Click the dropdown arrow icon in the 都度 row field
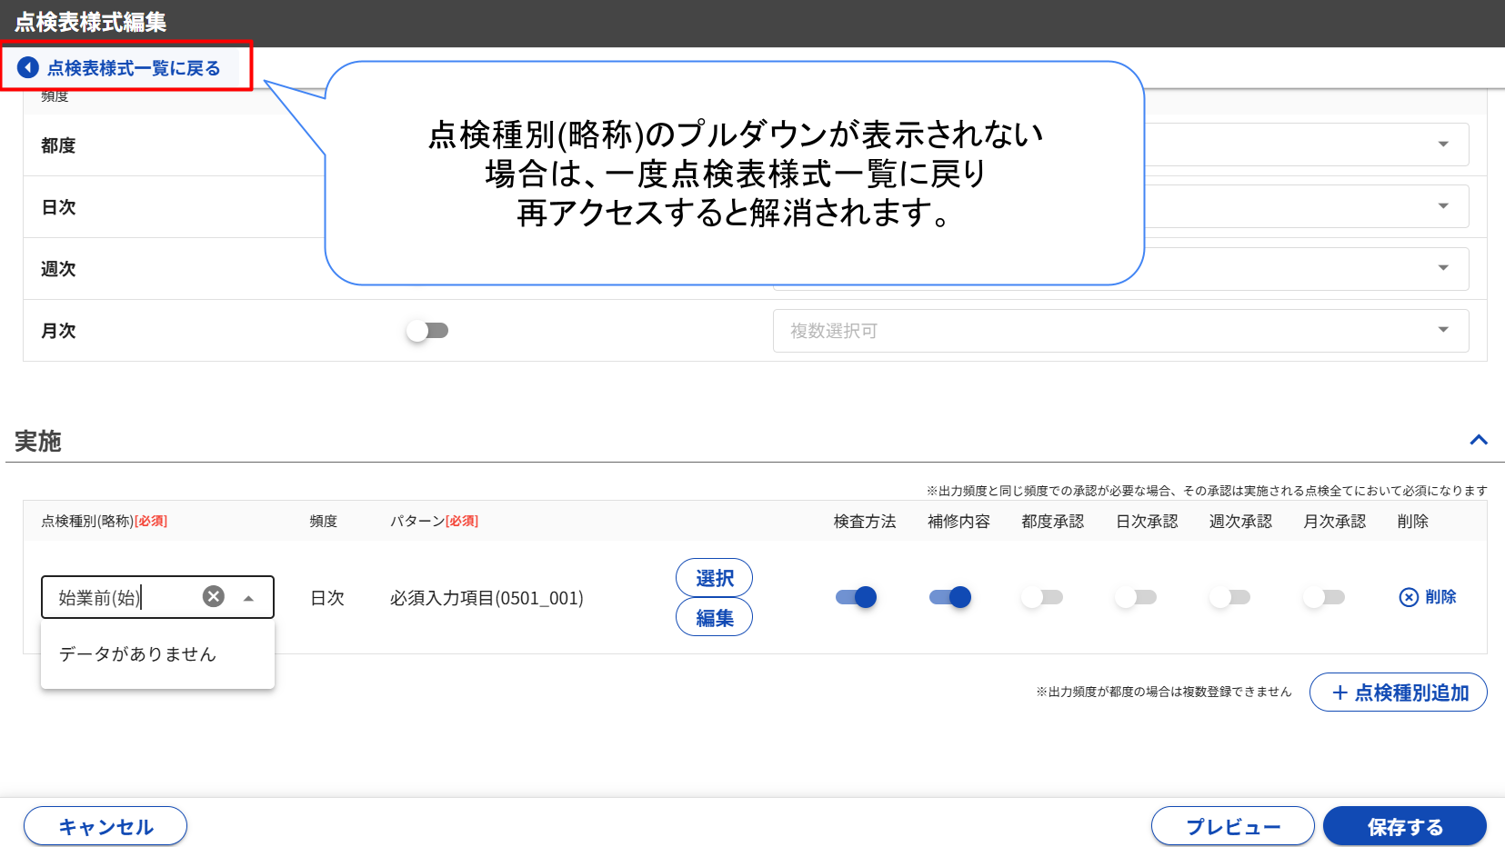Image resolution: width=1505 pixels, height=847 pixels. 1444,144
